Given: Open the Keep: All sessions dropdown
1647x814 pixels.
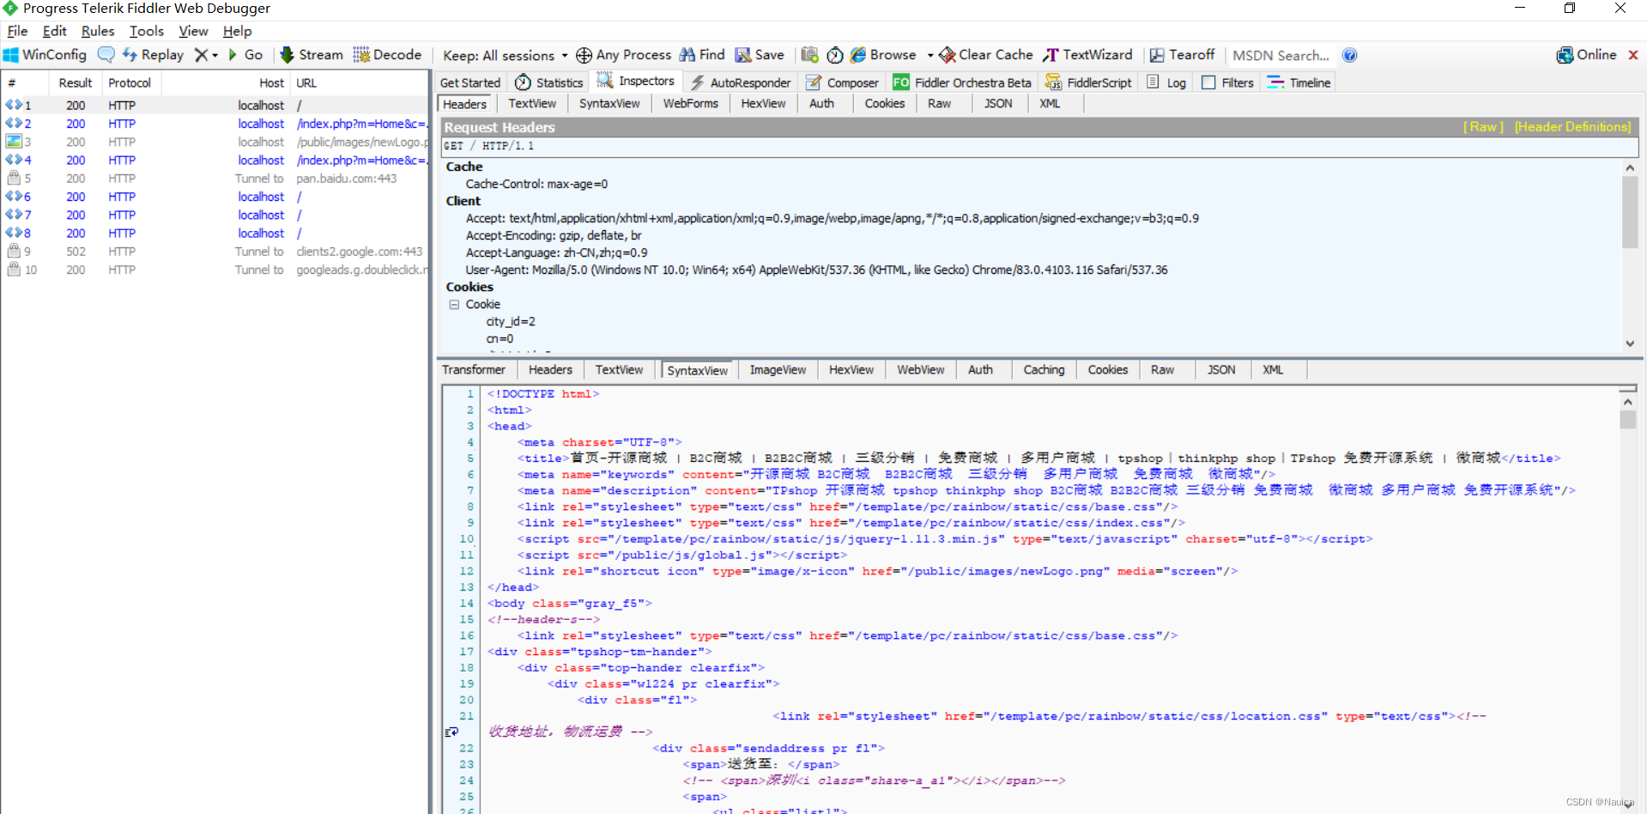Looking at the screenshot, I should [506, 55].
